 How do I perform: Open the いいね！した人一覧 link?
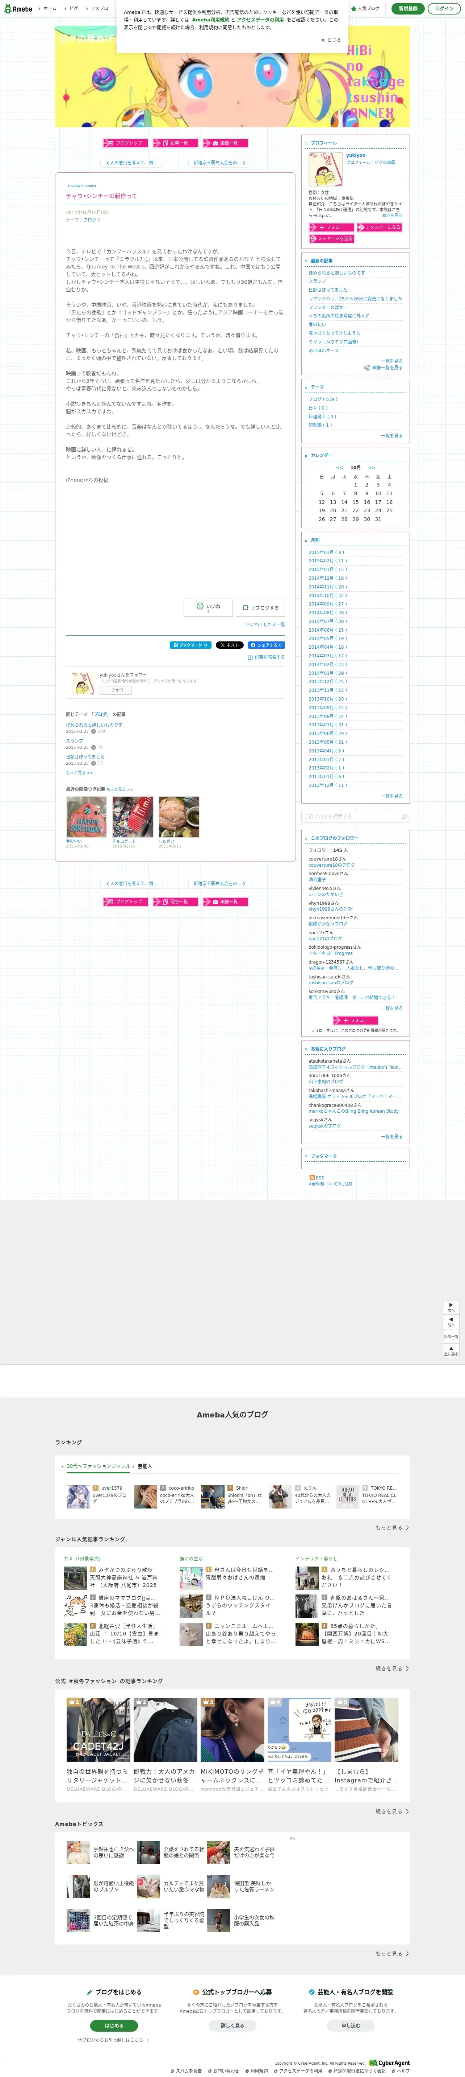point(265,624)
